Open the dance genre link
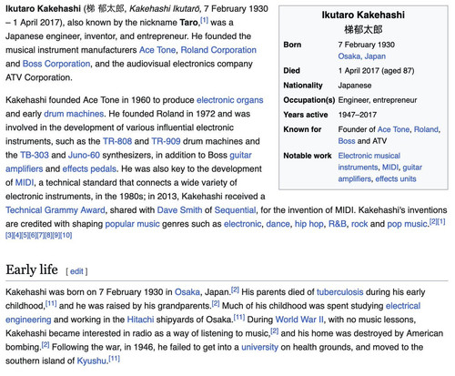This screenshot has height=376, width=455. (278, 224)
